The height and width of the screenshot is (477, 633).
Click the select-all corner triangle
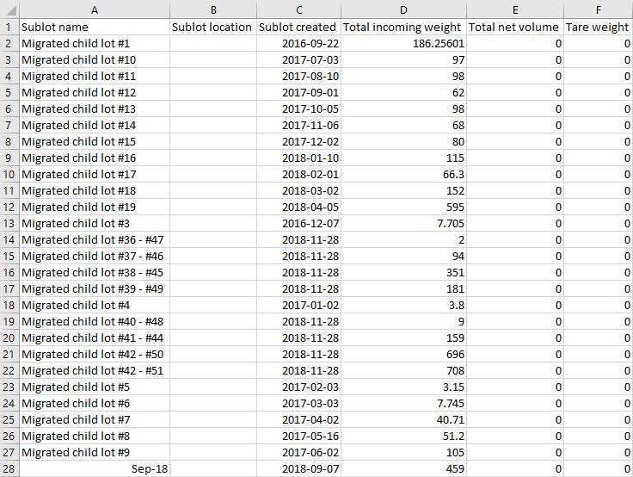[x=9, y=9]
